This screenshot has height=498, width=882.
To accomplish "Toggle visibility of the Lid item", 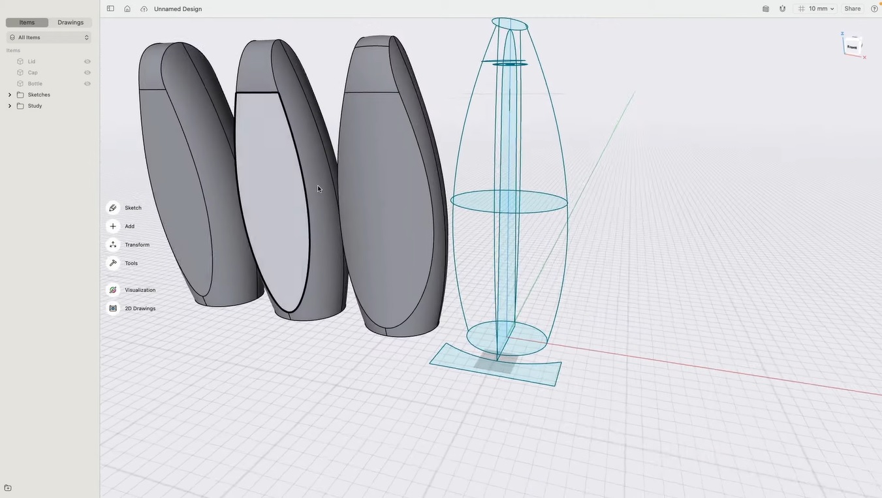I will coord(87,61).
